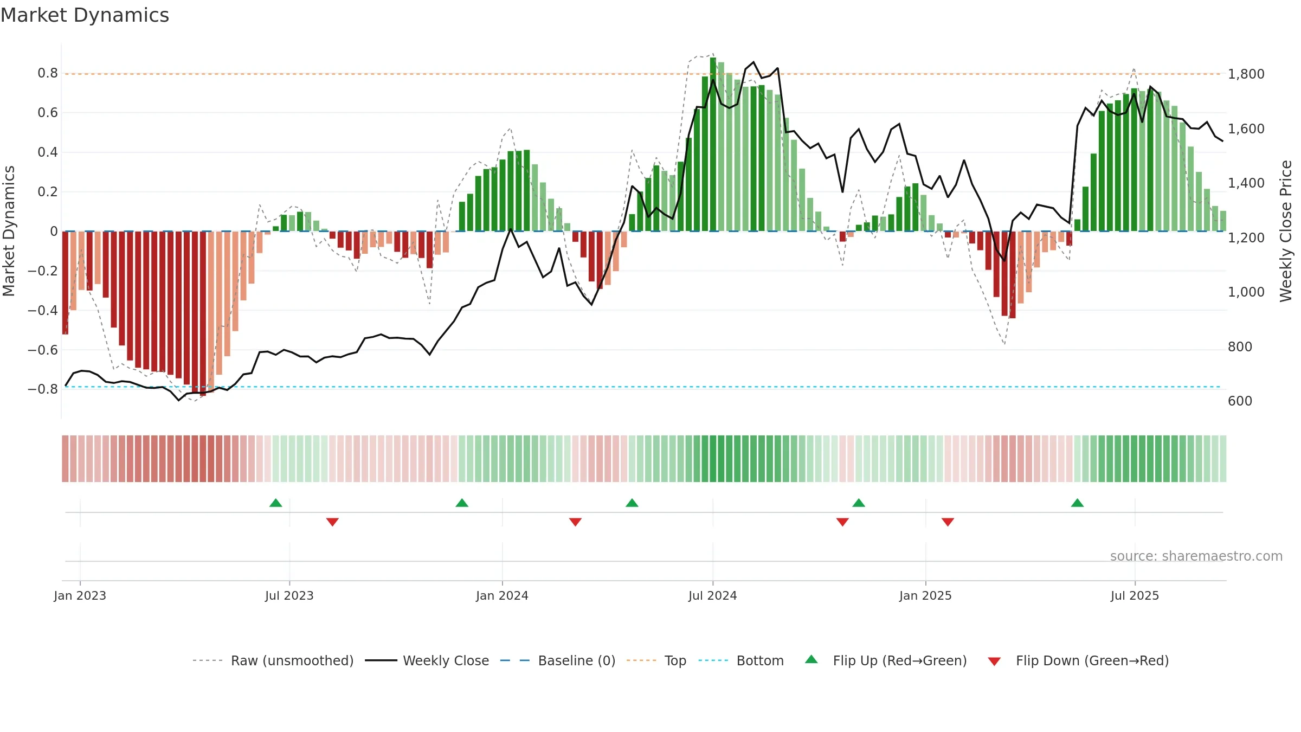Click the −0.8 left axis tick label
The height and width of the screenshot is (732, 1301).
tap(43, 389)
